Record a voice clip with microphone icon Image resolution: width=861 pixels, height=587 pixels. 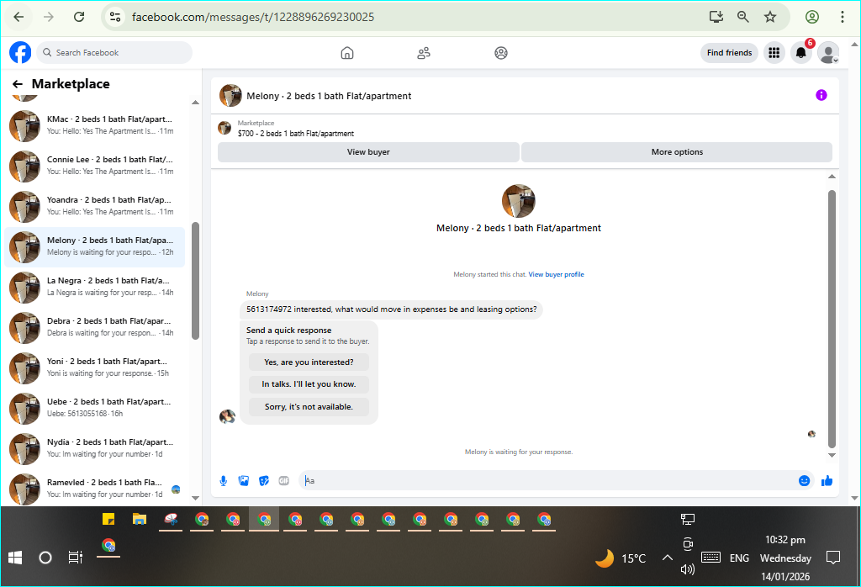pyautogui.click(x=224, y=481)
